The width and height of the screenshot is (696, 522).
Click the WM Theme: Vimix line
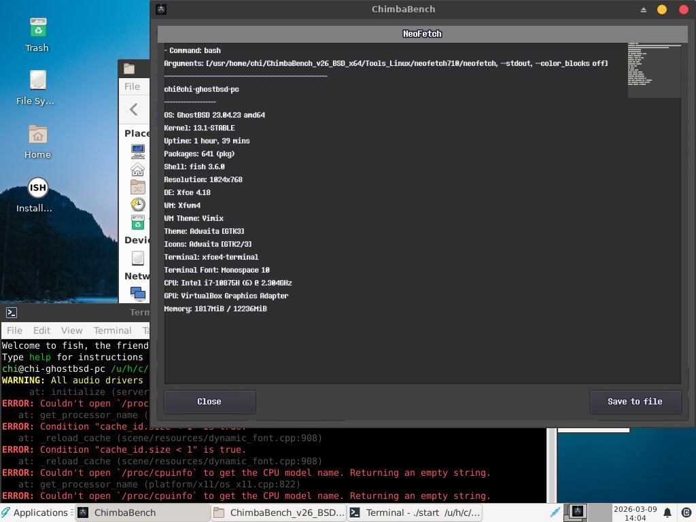[194, 218]
